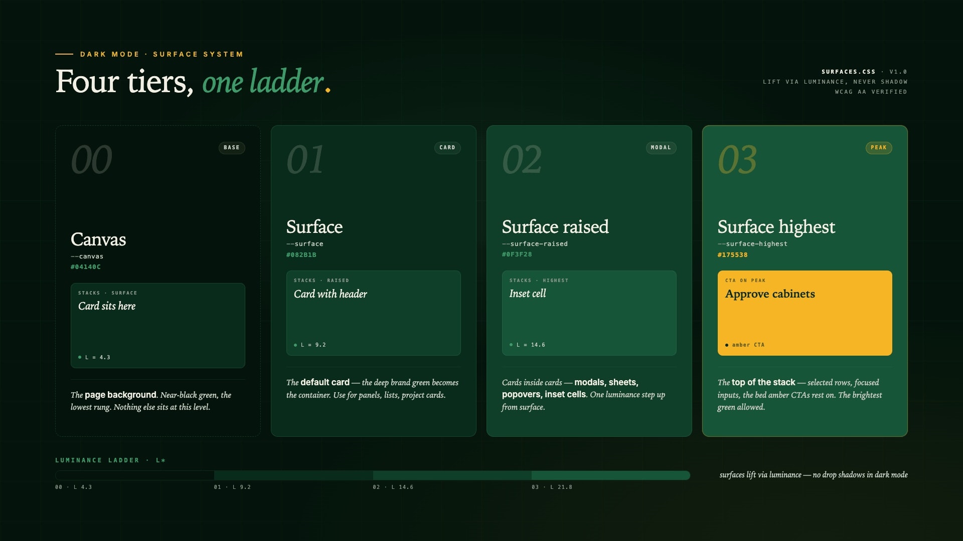Click the 'L = 9.2' label
963x541 pixels.
click(x=313, y=345)
